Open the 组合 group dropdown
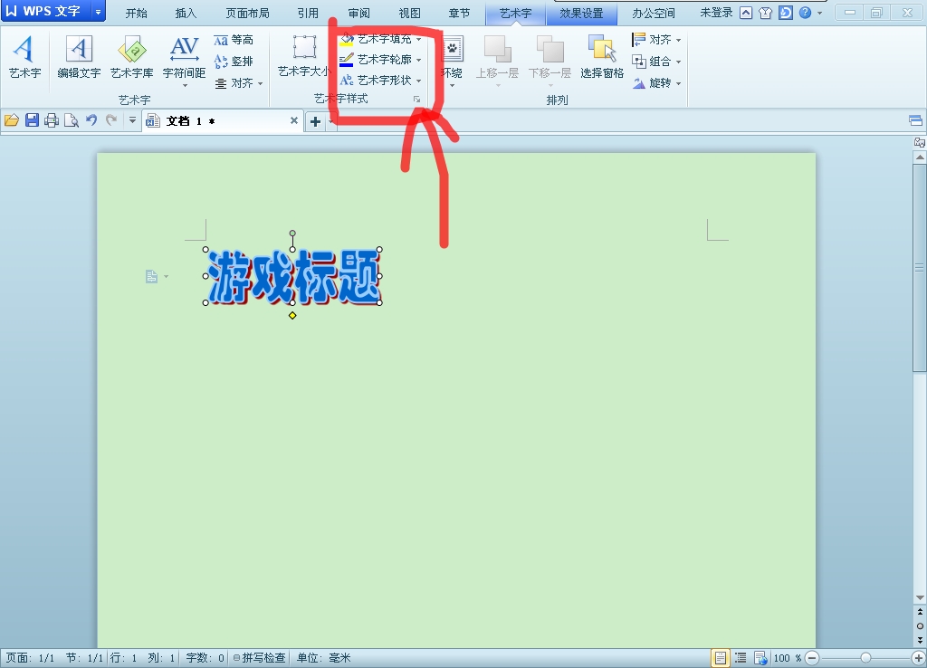 (x=656, y=62)
